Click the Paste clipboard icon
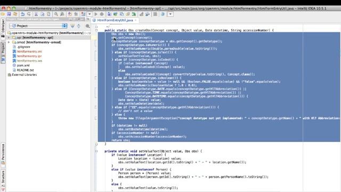This screenshot has width=341, height=192. [48, 14]
